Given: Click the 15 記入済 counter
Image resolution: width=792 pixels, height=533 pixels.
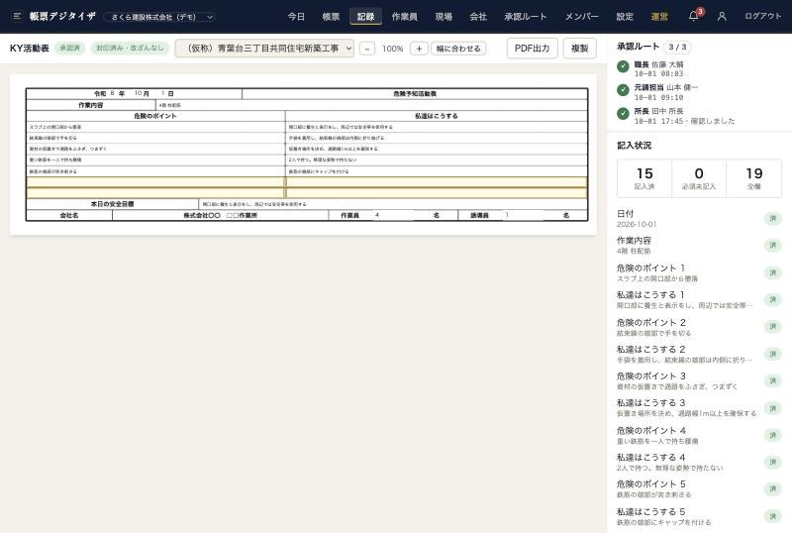Looking at the screenshot, I should 644,178.
